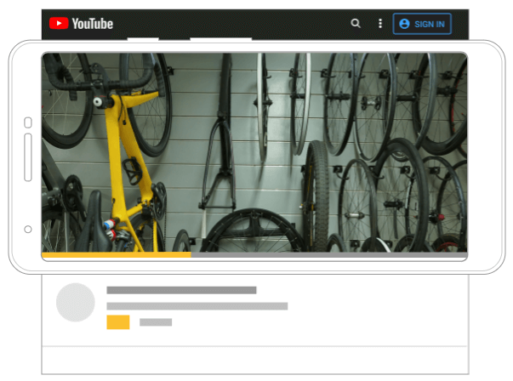Click the YouTube logo

click(x=81, y=24)
